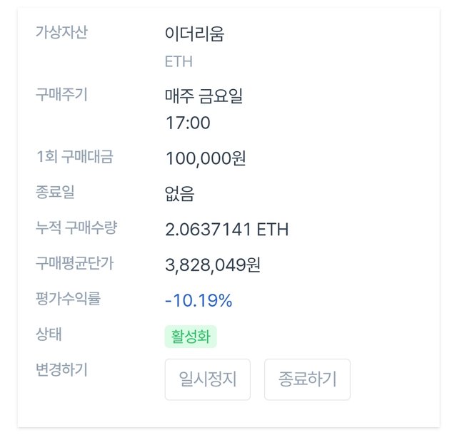Click the 1회 구매대금 label
Screen dimensions: 457x435
tap(74, 157)
